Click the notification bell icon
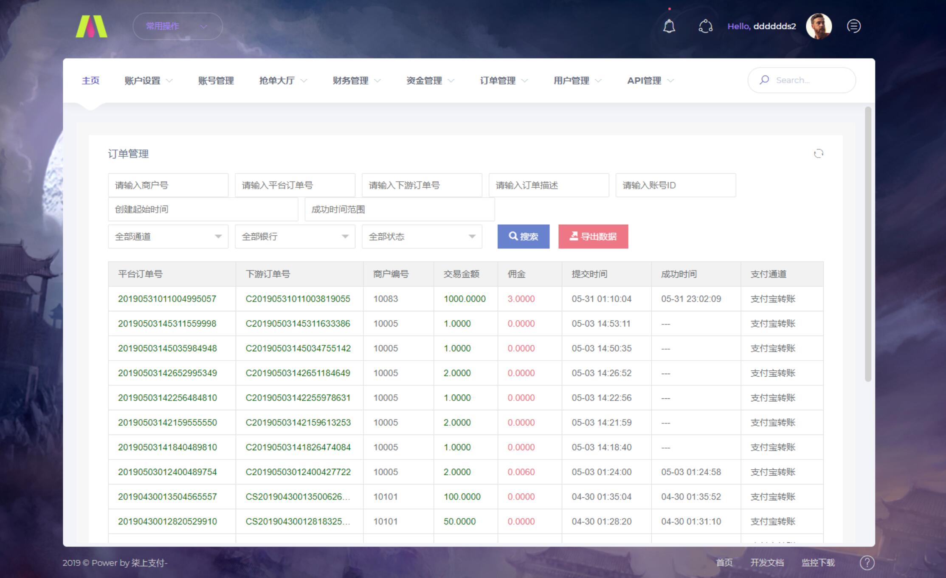Image resolution: width=946 pixels, height=578 pixels. pos(669,26)
